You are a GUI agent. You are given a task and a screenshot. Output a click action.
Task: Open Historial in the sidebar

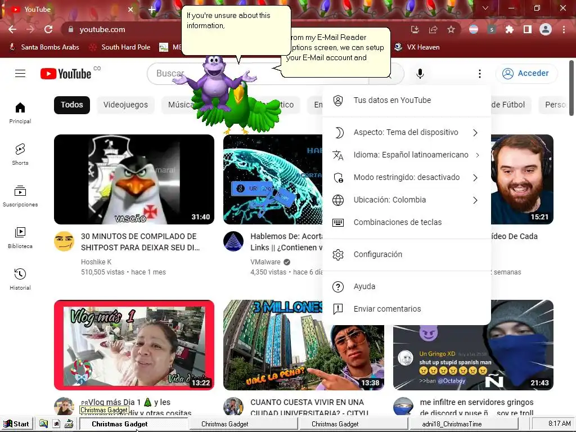20,279
